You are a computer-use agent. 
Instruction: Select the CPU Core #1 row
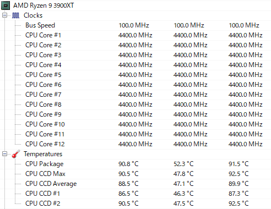click(x=135, y=35)
